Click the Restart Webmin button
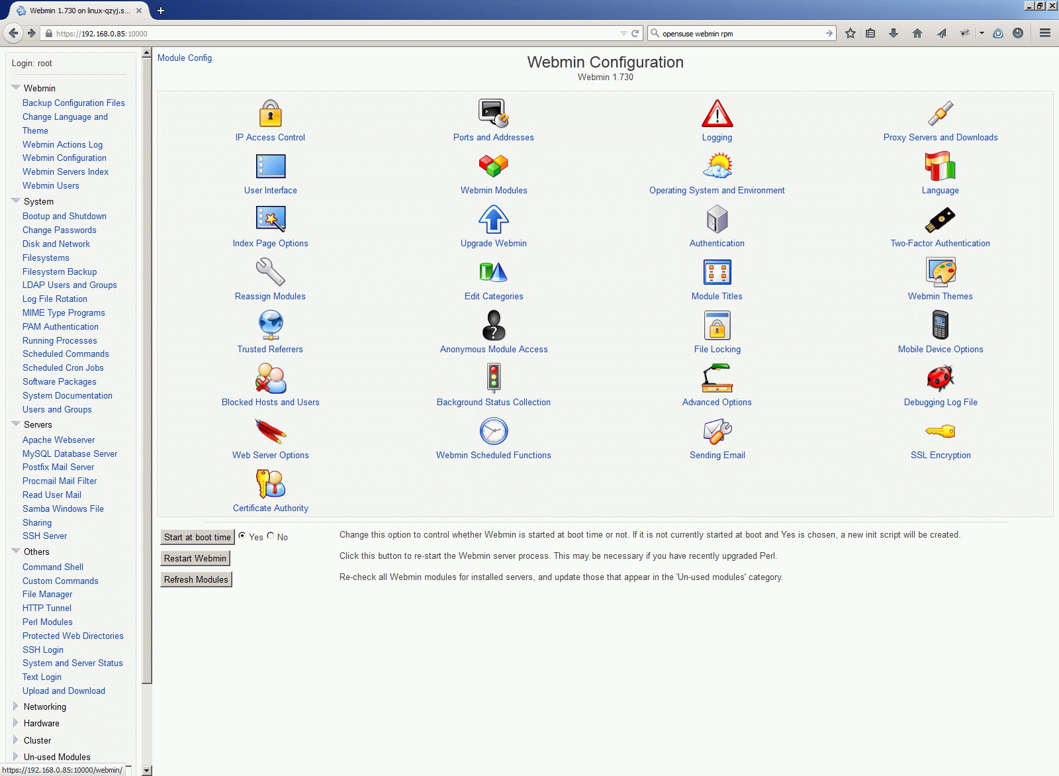 pyautogui.click(x=195, y=558)
